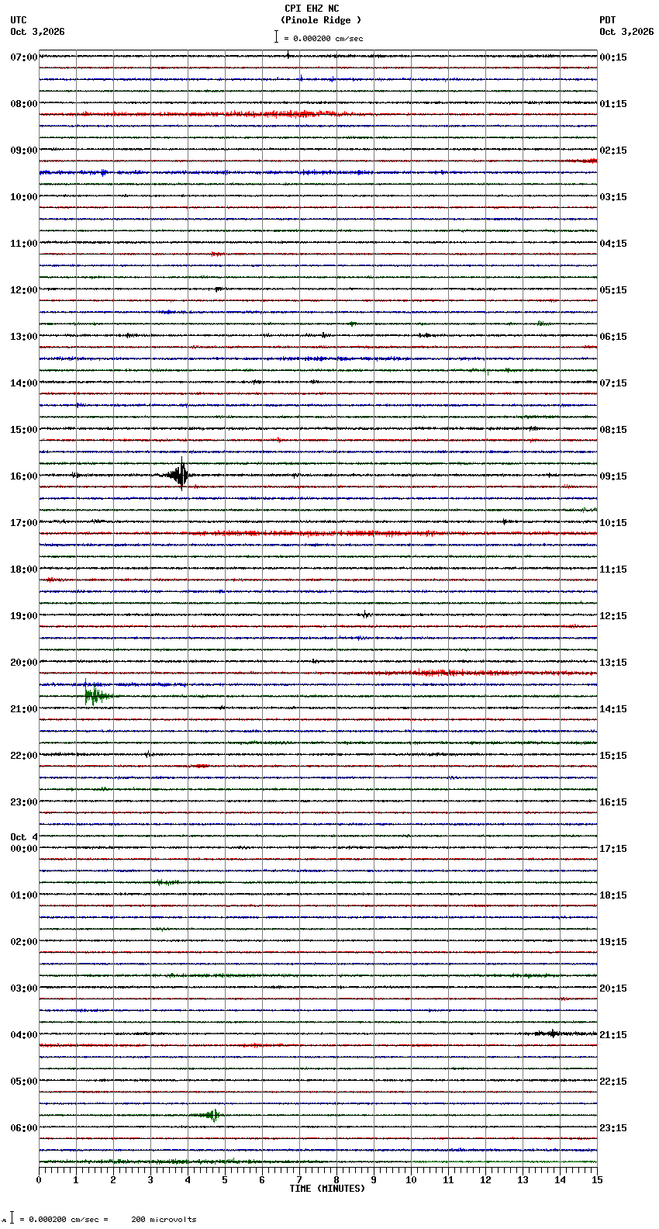The height and width of the screenshot is (1229, 659).
Task: Select the 'Oct 3,2026' date under UTC
Action: pyautogui.click(x=37, y=32)
